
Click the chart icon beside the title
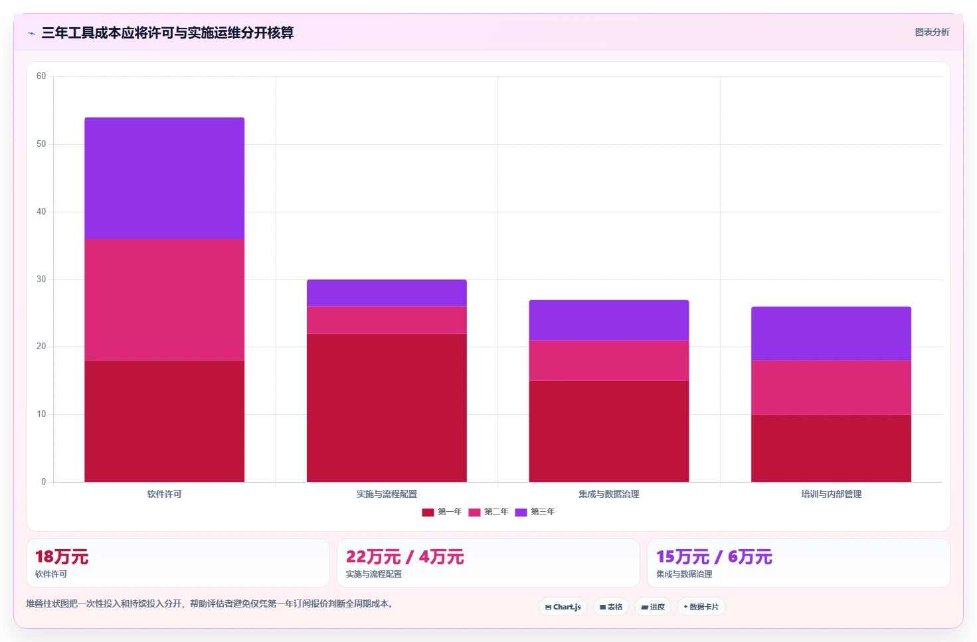pyautogui.click(x=31, y=33)
